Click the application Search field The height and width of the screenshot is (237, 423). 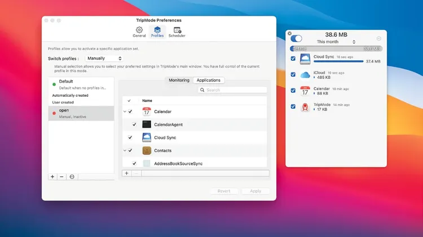point(232,90)
